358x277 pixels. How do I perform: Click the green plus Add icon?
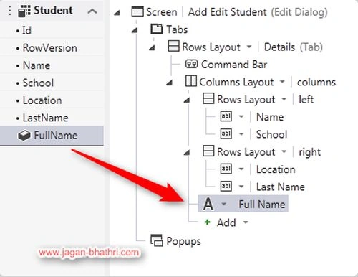click(x=208, y=222)
